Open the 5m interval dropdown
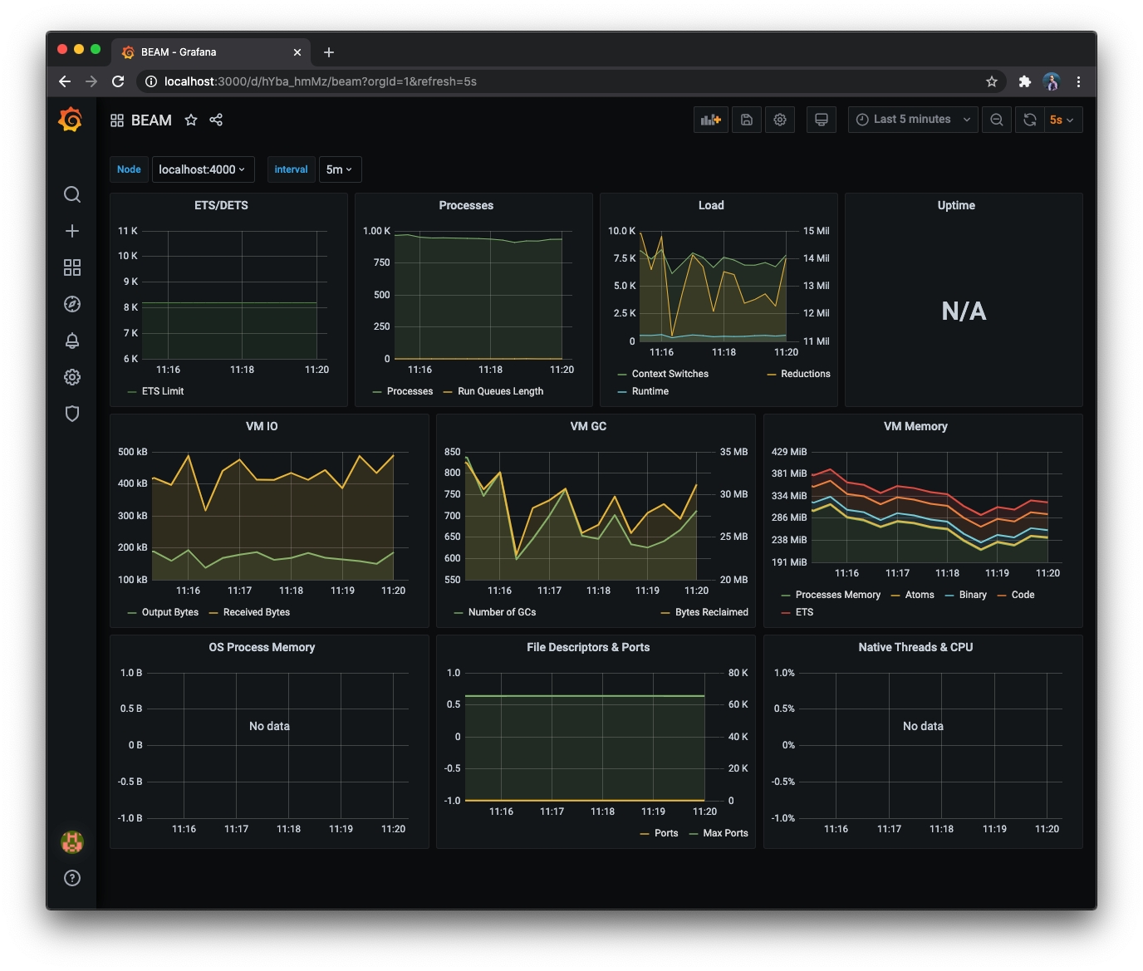1143x971 pixels. [x=340, y=169]
